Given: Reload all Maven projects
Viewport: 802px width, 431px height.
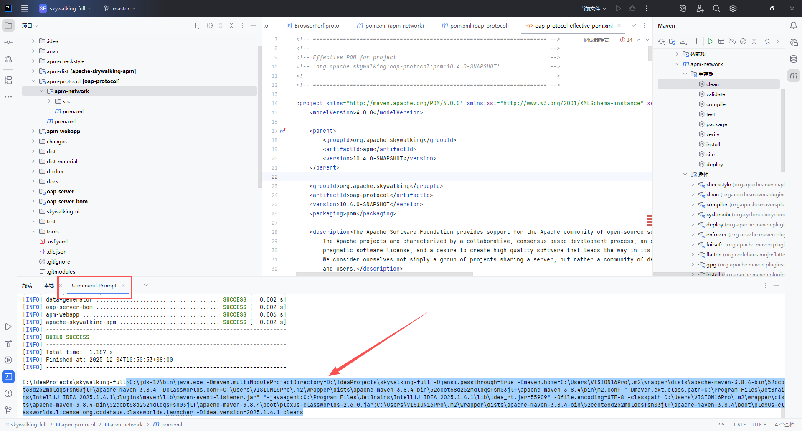Looking at the screenshot, I should 661,41.
